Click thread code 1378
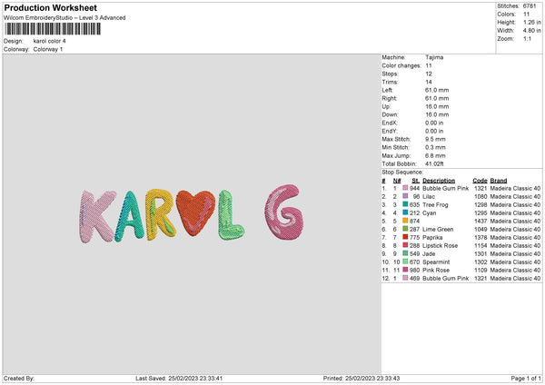The image size is (545, 385). (481, 237)
